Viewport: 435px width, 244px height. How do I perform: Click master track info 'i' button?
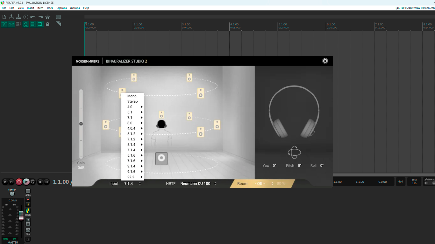click(28, 239)
